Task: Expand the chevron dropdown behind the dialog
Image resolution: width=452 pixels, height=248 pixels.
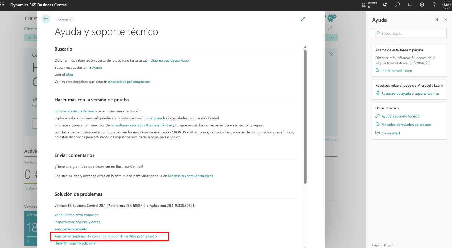Action: tap(332, 38)
